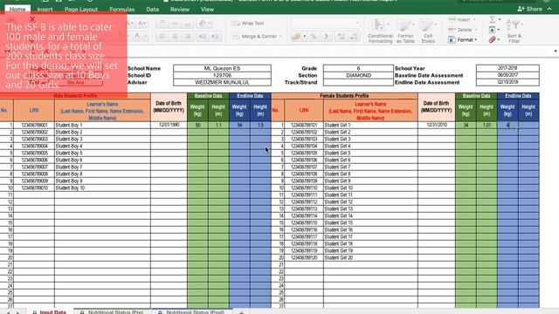Open the Review tab

point(180,10)
